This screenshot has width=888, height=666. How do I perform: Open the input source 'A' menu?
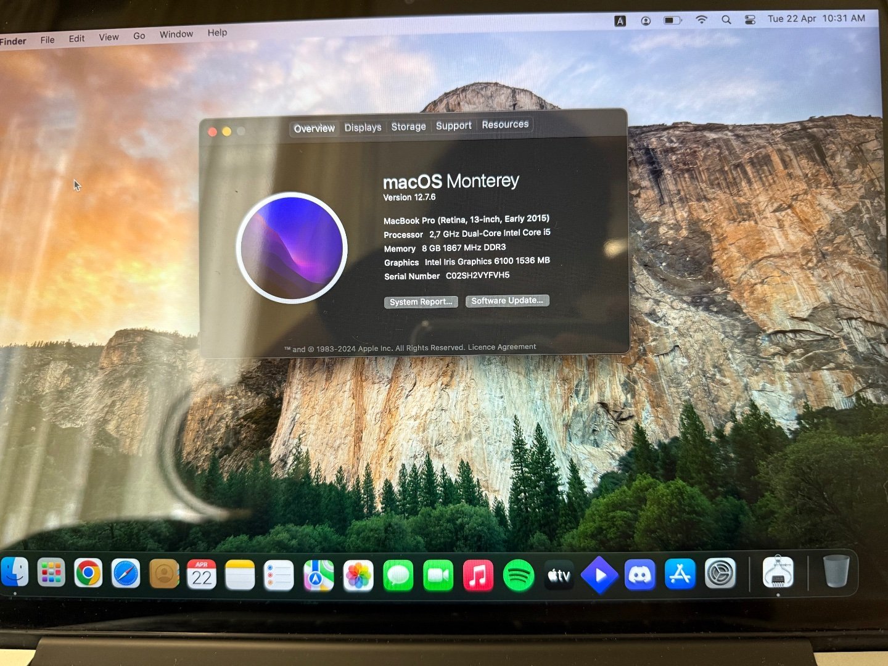pyautogui.click(x=620, y=21)
